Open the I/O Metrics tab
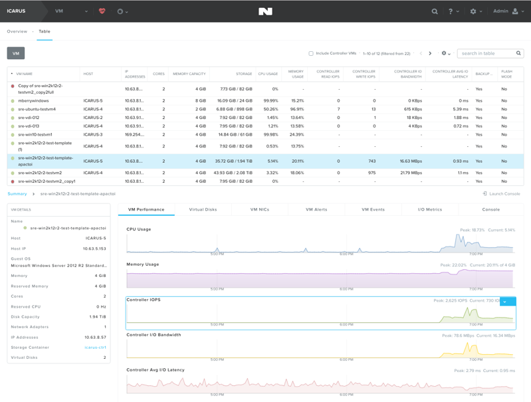This screenshot has height=402, width=531. (x=430, y=209)
